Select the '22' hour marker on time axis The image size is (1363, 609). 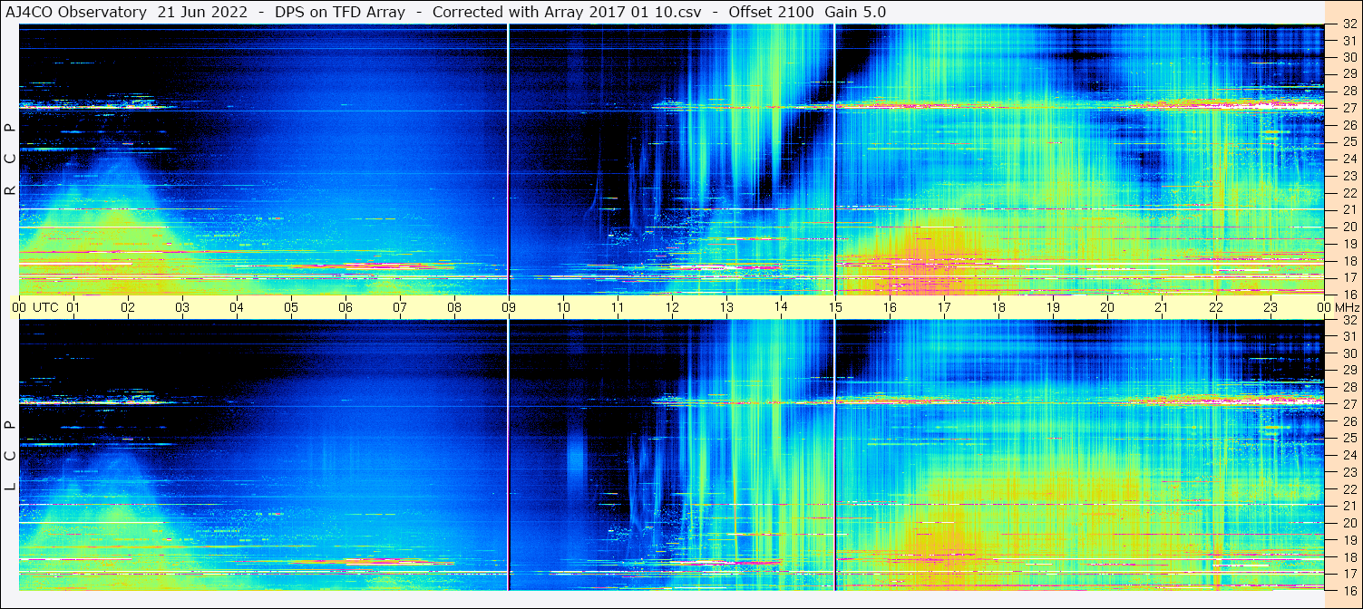(1216, 307)
